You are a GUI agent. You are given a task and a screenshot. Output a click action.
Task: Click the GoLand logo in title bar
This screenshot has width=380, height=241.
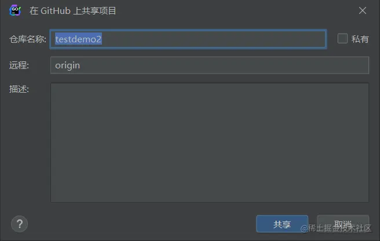(15, 10)
